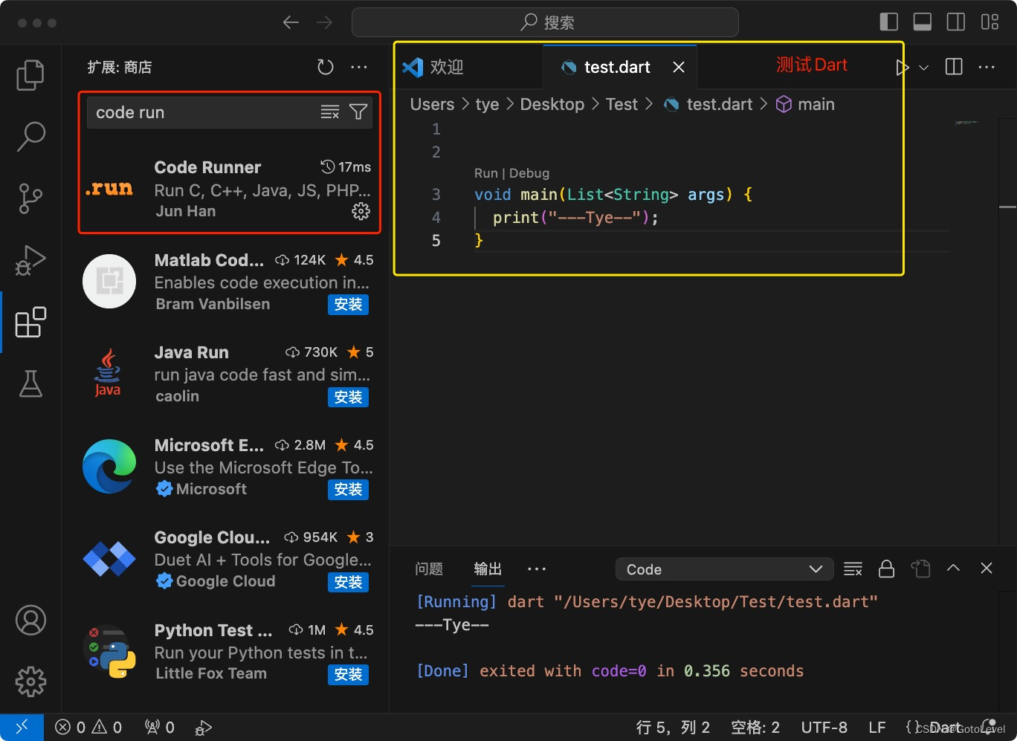The image size is (1017, 741).
Task: Open the Search view in activity bar
Action: pos(30,137)
